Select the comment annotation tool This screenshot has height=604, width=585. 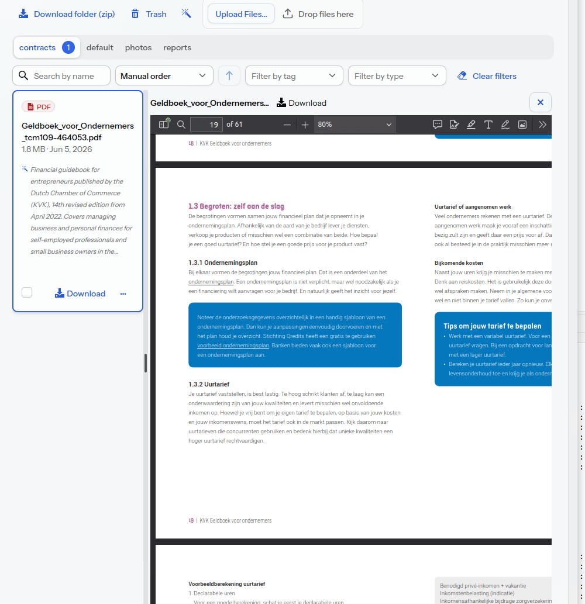[437, 125]
